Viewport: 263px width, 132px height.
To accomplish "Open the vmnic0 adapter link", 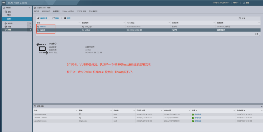I will (x=43, y=27).
